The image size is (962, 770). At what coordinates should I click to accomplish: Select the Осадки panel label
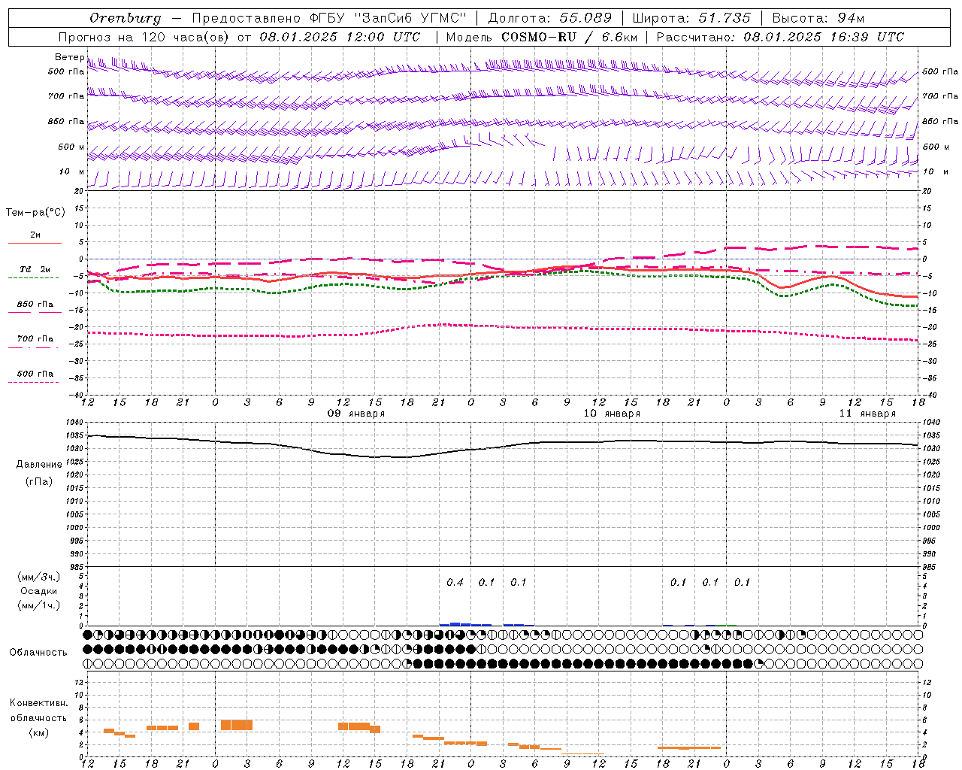pos(39,592)
